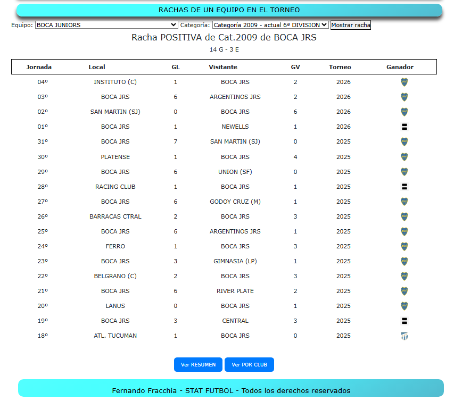Click the GODOY CRUZ (M) visitor cell
The width and height of the screenshot is (454, 409).
235,202
